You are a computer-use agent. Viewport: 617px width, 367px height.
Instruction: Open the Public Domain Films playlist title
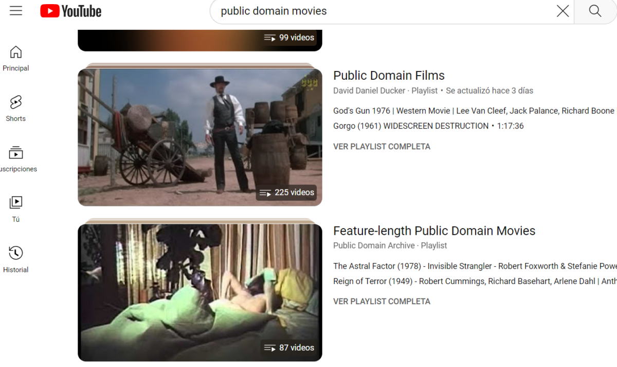tap(389, 75)
